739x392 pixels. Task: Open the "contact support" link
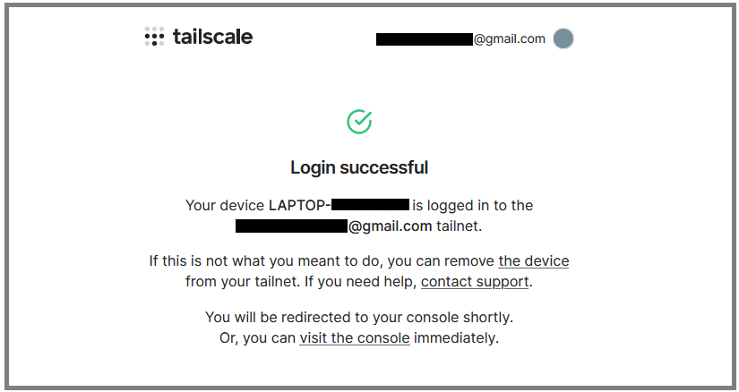(475, 282)
